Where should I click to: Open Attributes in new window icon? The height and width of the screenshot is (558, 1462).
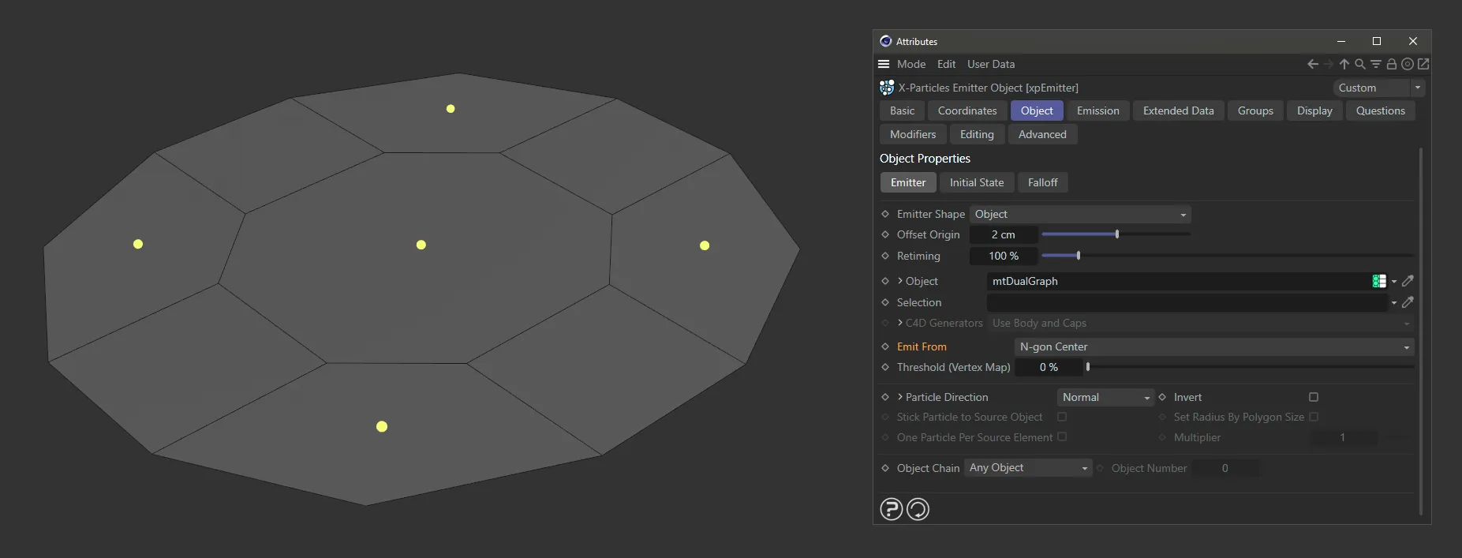coord(1423,64)
